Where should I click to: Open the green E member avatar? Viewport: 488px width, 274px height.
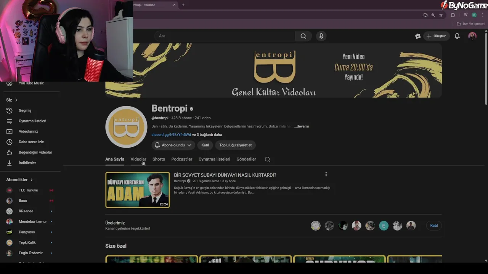[384, 226]
